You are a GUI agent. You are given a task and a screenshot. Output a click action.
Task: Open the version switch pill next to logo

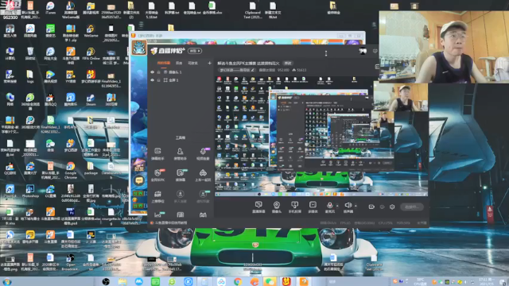pos(195,51)
